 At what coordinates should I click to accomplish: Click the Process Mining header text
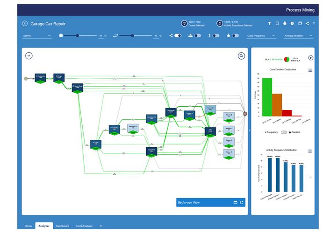pos(300,10)
